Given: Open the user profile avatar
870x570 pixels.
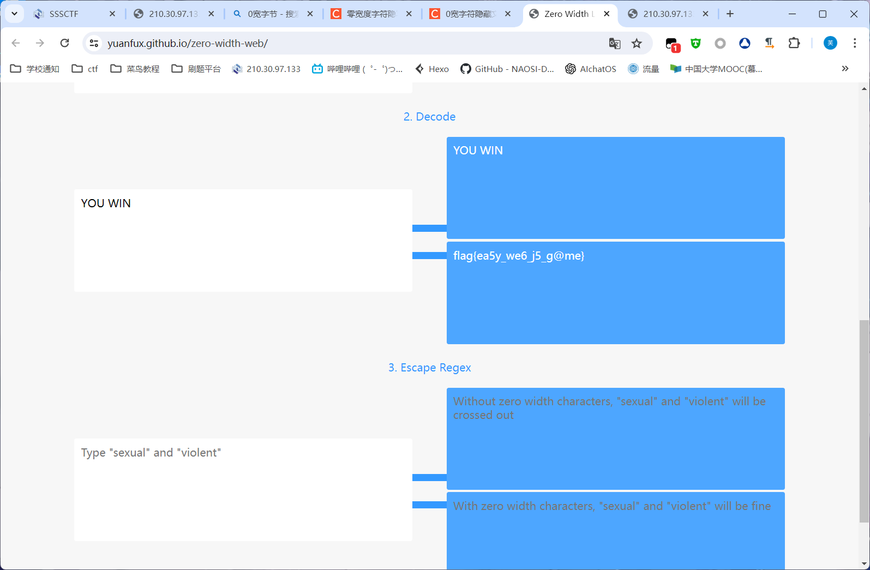Looking at the screenshot, I should point(830,43).
